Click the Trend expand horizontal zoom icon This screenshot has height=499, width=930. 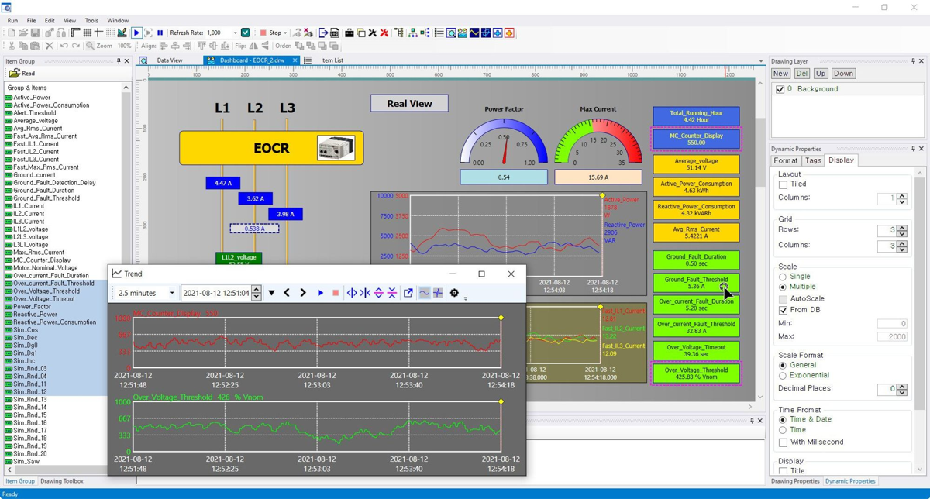tap(352, 294)
